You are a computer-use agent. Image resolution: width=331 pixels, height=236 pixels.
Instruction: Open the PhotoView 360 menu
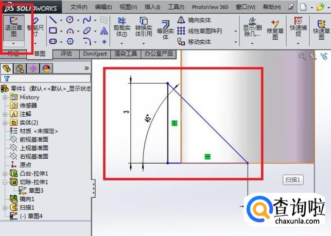tap(210, 7)
